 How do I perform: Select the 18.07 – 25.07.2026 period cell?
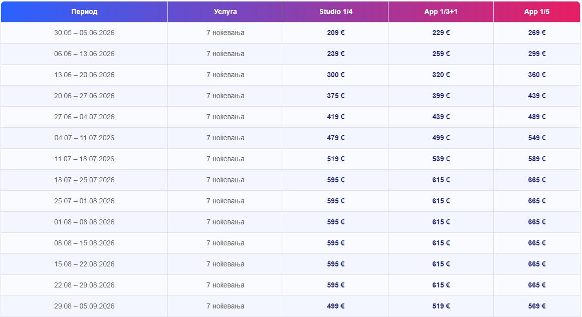84,180
